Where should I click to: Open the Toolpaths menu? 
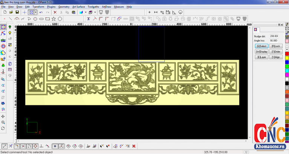coord(93,7)
